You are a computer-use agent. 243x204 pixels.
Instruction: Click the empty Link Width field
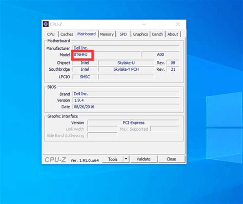coord(103,129)
